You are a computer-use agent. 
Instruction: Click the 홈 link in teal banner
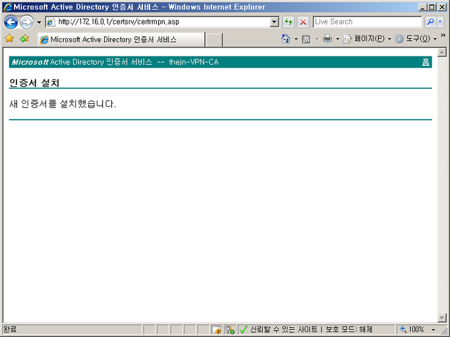tap(426, 62)
